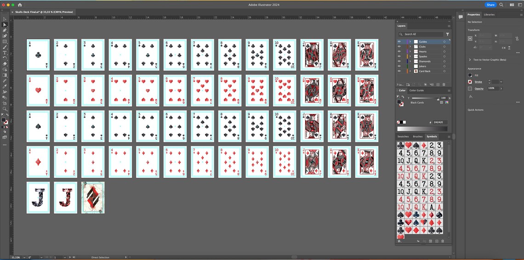Expand the Guides layer
Screen dimensions: 524x260
(x=410, y=42)
